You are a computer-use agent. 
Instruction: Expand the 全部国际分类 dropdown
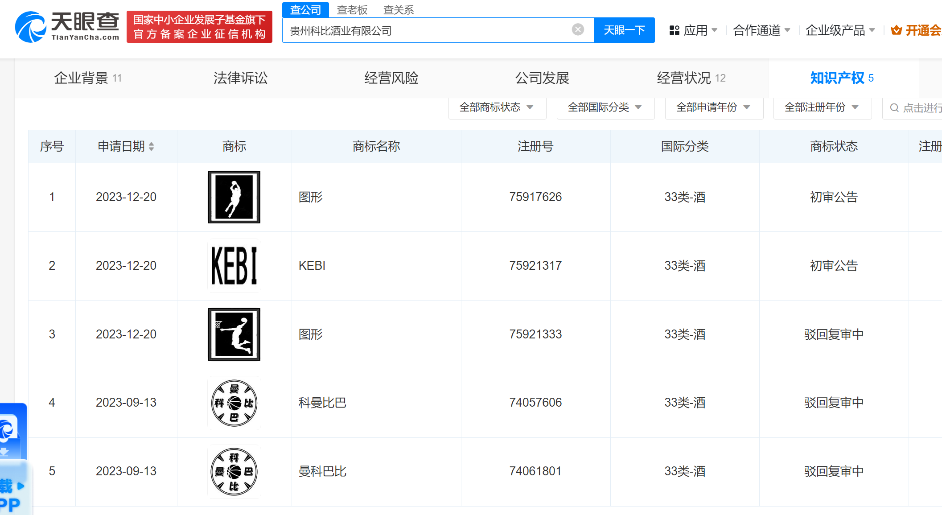(x=605, y=107)
